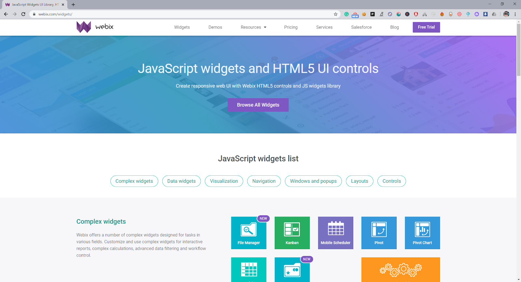This screenshot has width=521, height=282.
Task: Click the extension icon with NEW badge
Action: click(355, 14)
